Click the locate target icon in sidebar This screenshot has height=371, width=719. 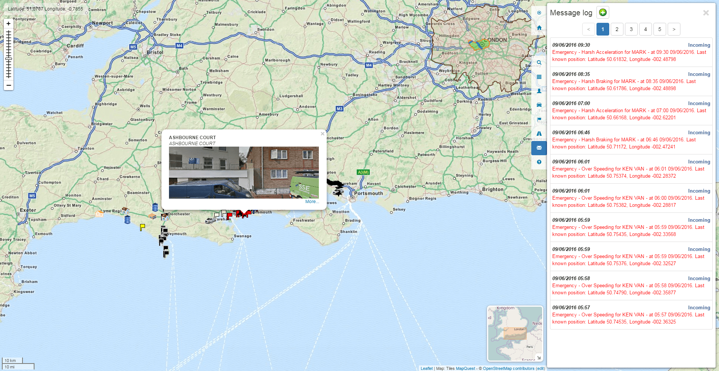(x=539, y=13)
